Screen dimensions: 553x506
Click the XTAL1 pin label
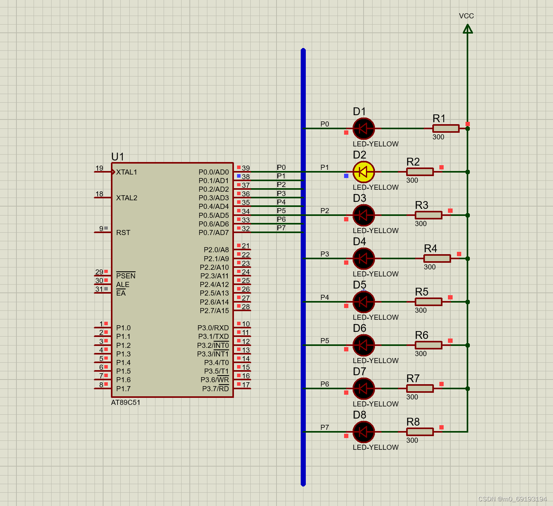coord(127,172)
